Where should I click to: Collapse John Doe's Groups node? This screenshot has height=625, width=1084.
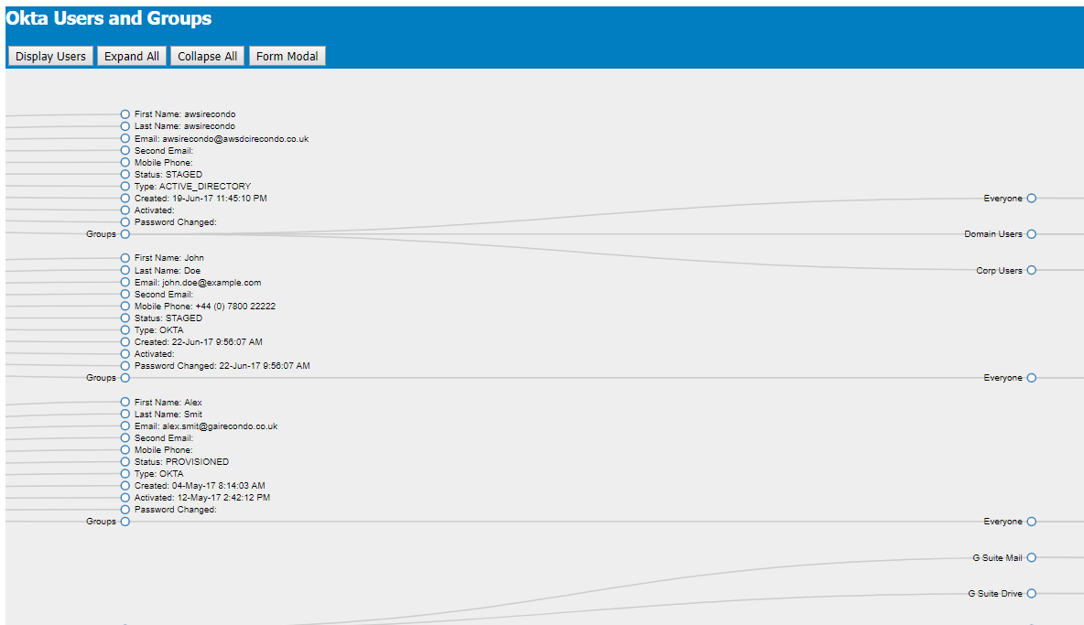tap(125, 377)
